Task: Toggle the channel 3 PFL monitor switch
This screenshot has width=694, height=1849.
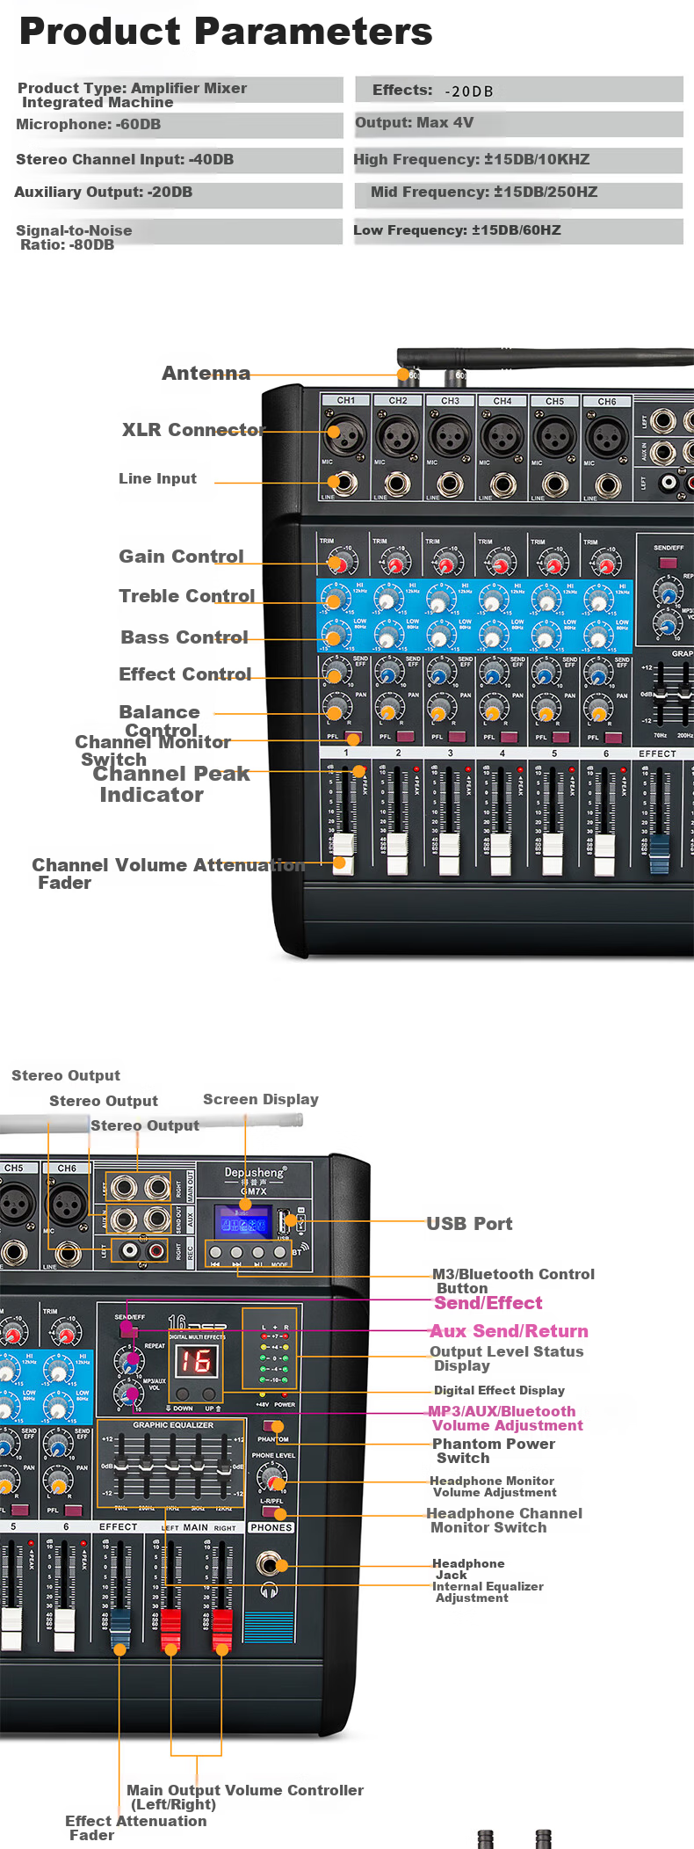Action: (457, 737)
